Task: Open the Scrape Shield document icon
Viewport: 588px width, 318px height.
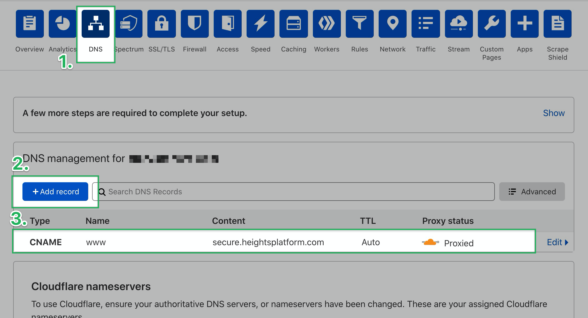Action: [x=558, y=24]
